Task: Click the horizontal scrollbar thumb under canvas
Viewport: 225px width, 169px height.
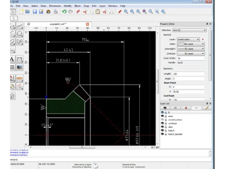Action: click(82, 147)
